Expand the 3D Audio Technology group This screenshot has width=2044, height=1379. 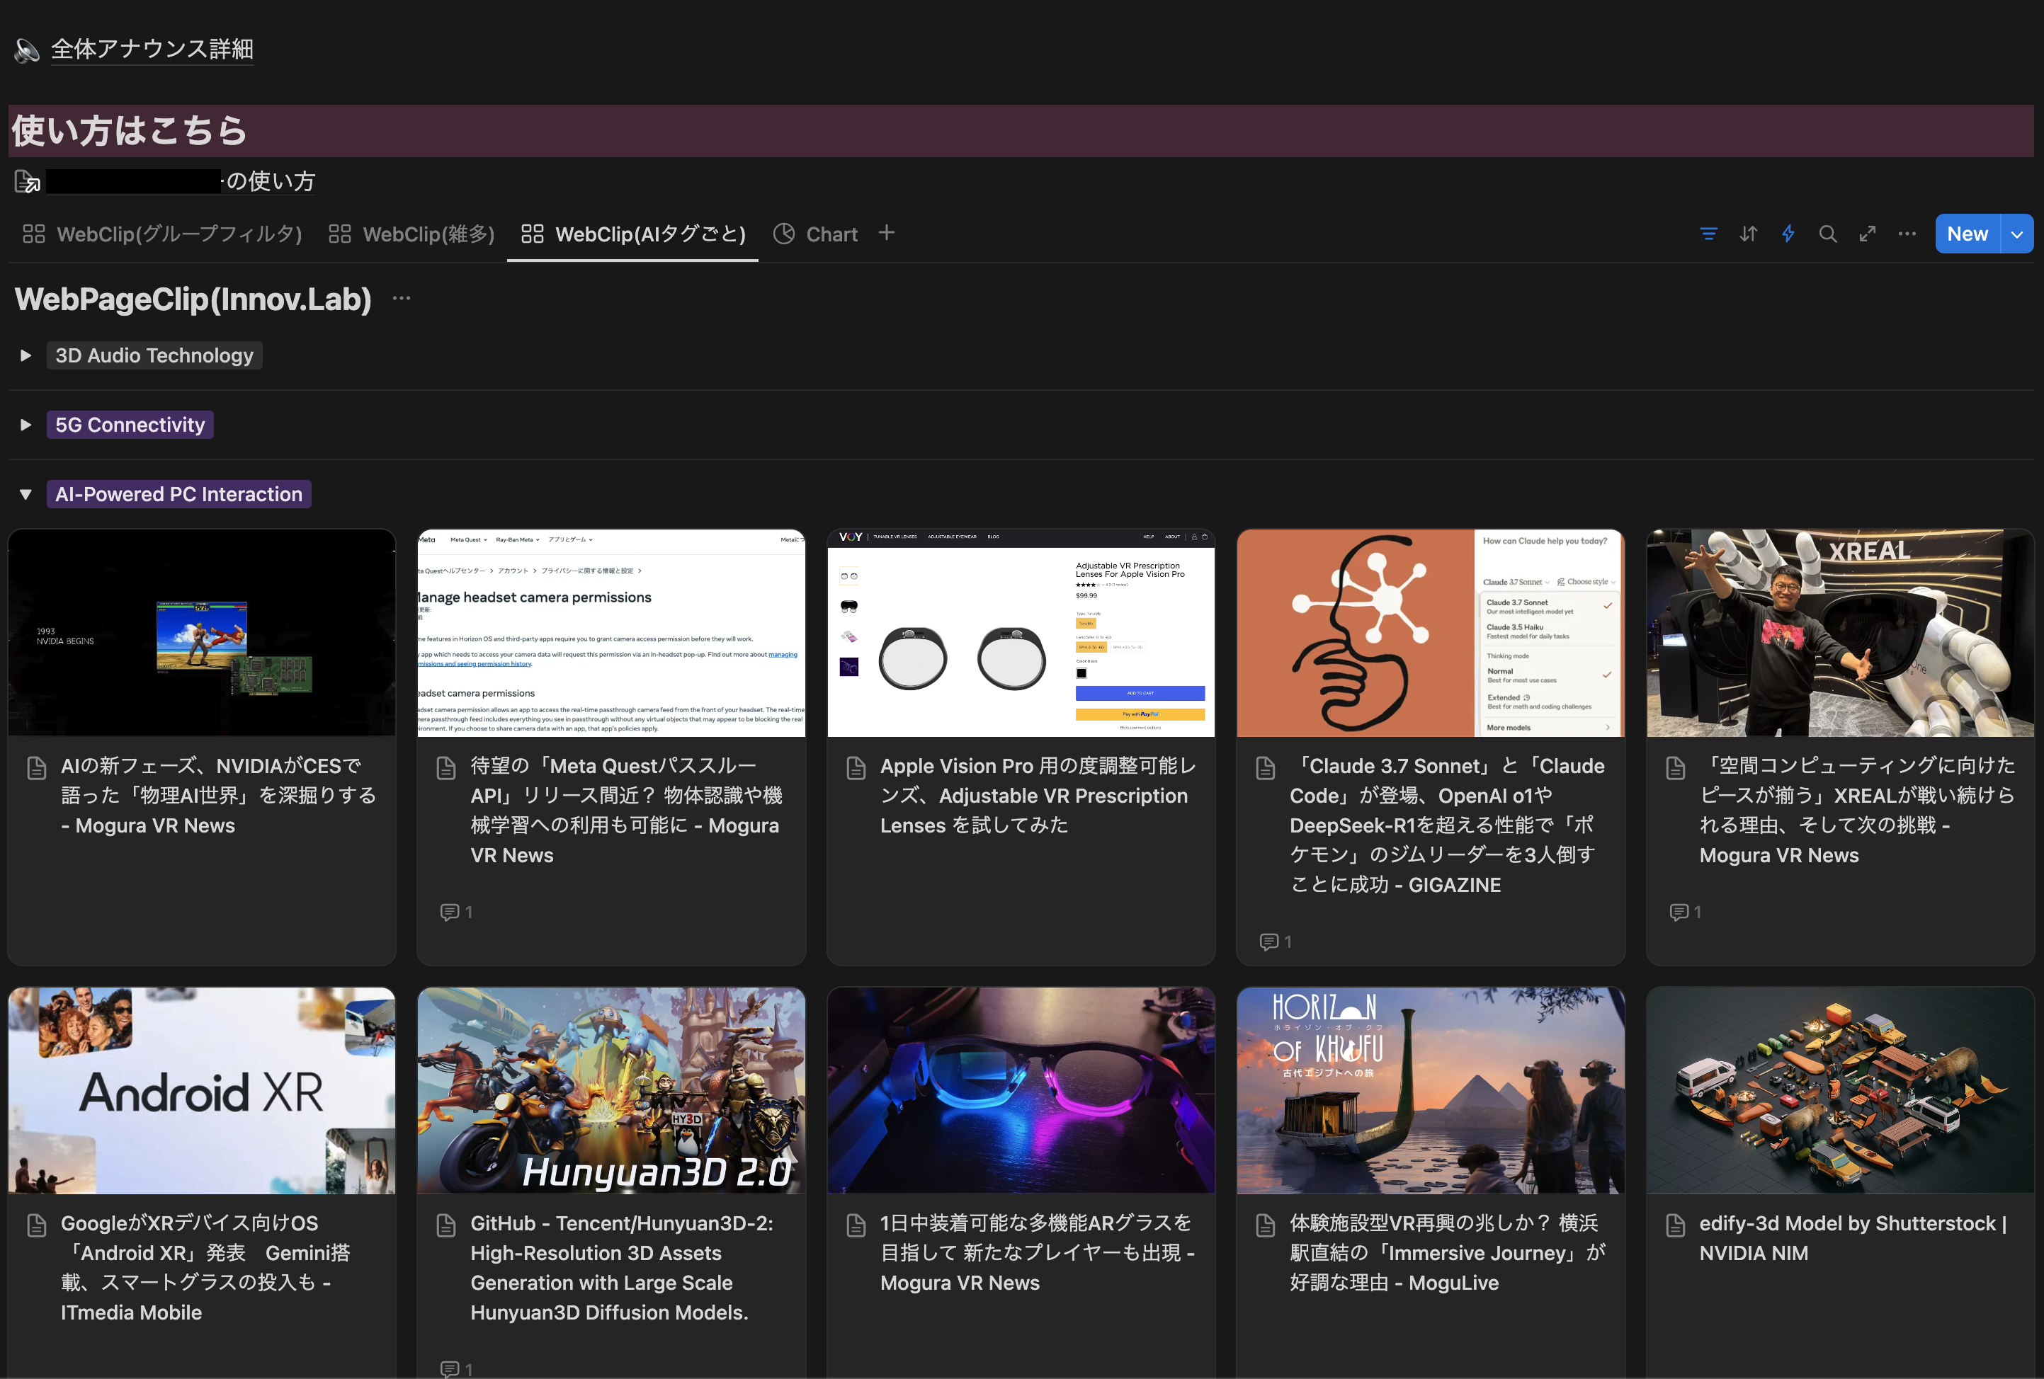pyautogui.click(x=25, y=355)
